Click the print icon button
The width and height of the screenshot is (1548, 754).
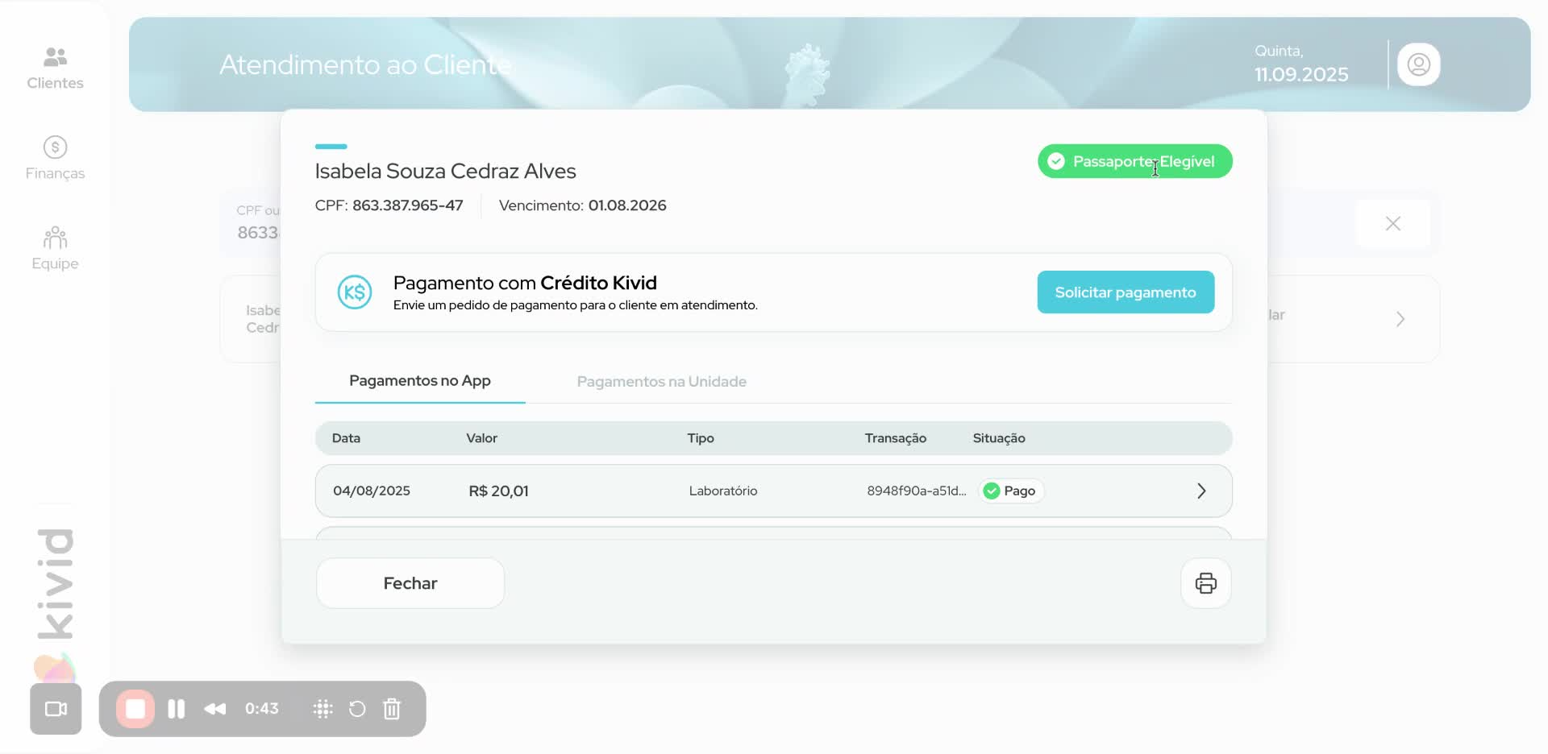pos(1205,583)
